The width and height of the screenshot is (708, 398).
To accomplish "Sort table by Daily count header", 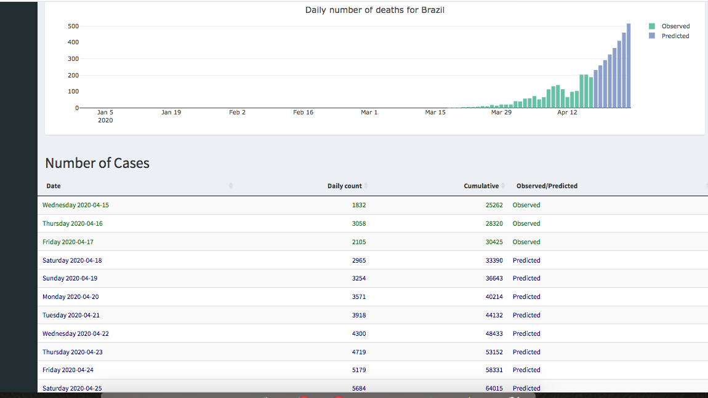I will 344,186.
